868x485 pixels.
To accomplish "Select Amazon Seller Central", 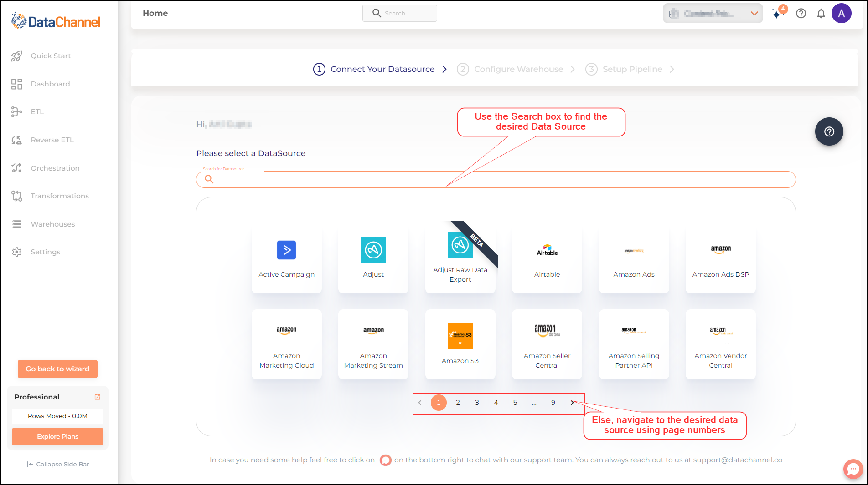I will point(547,344).
